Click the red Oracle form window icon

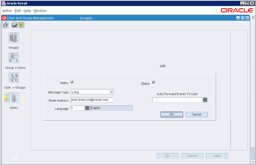[x=4, y=18]
